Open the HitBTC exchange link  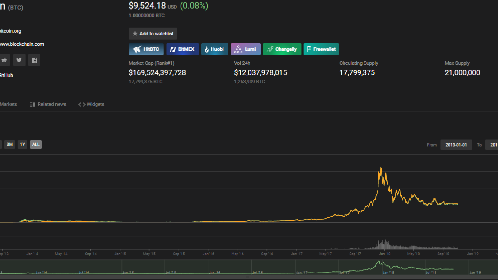point(146,49)
